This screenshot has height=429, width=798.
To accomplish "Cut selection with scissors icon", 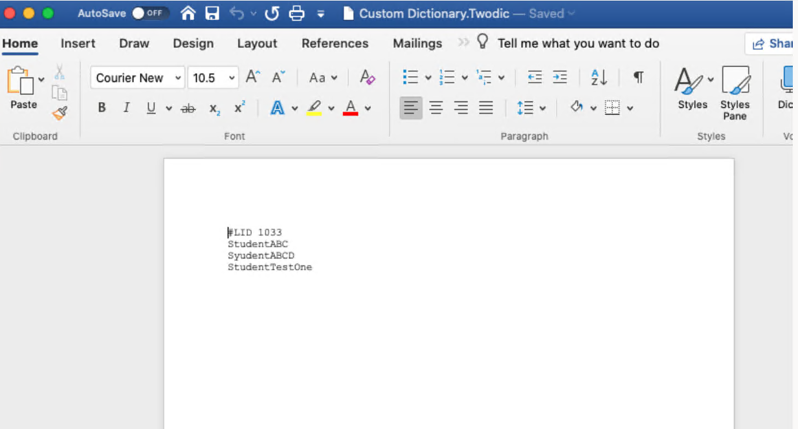I will pyautogui.click(x=60, y=71).
